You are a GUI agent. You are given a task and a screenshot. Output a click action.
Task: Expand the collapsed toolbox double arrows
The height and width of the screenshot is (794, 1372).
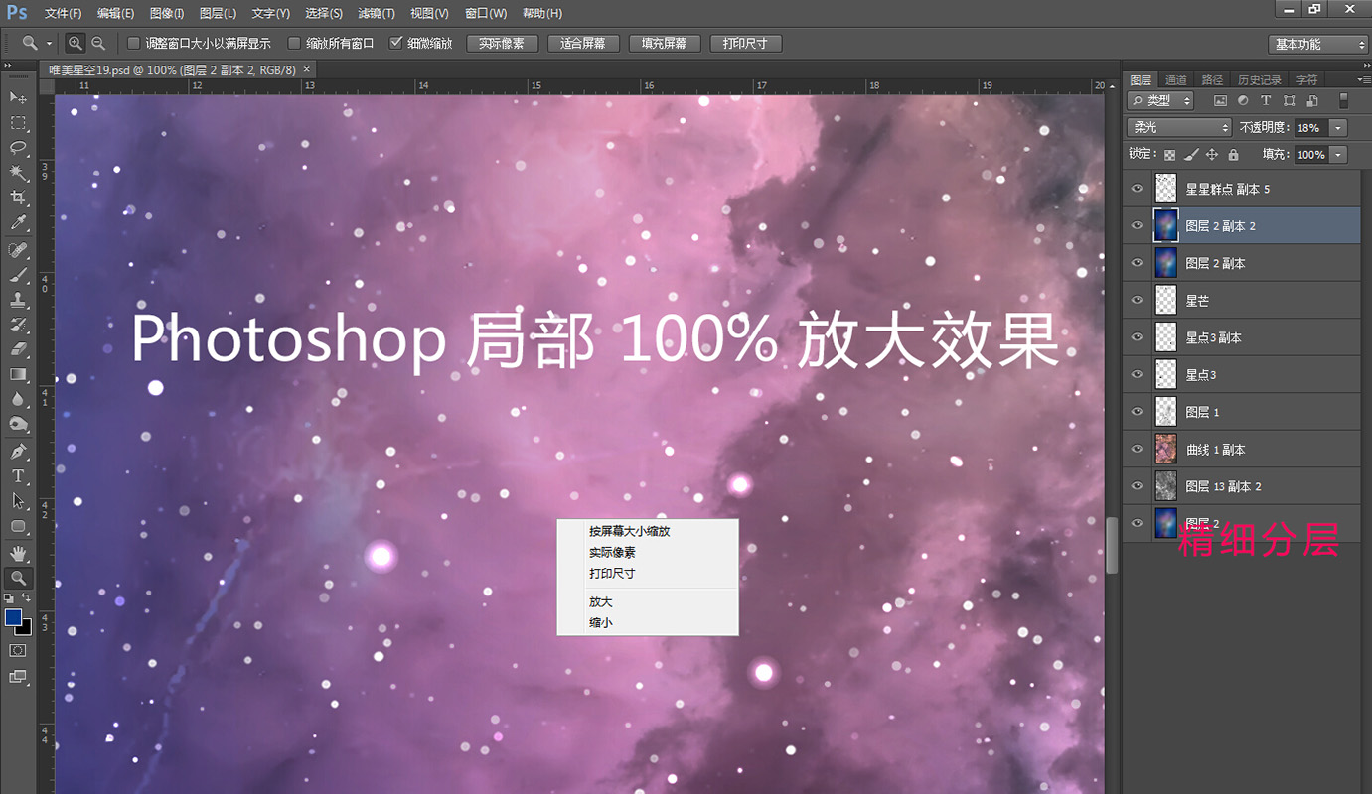point(8,66)
